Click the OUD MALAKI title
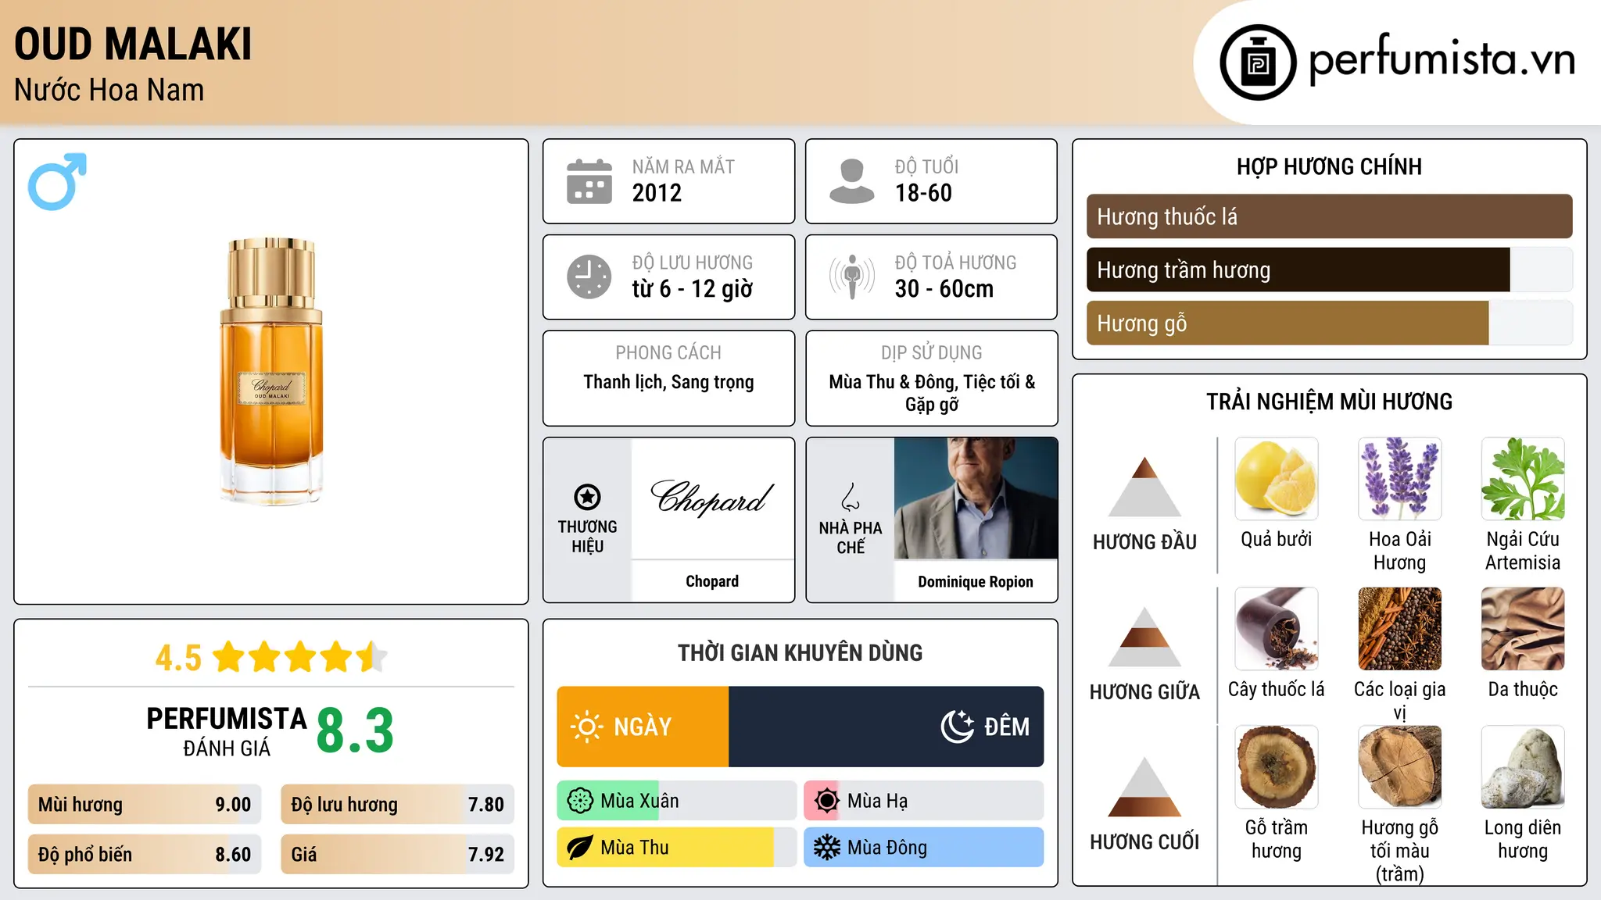Screen dimensions: 1601x900 [x=134, y=45]
